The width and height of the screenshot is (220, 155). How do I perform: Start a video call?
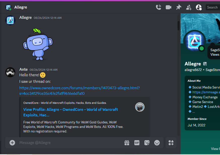[x=169, y=7]
